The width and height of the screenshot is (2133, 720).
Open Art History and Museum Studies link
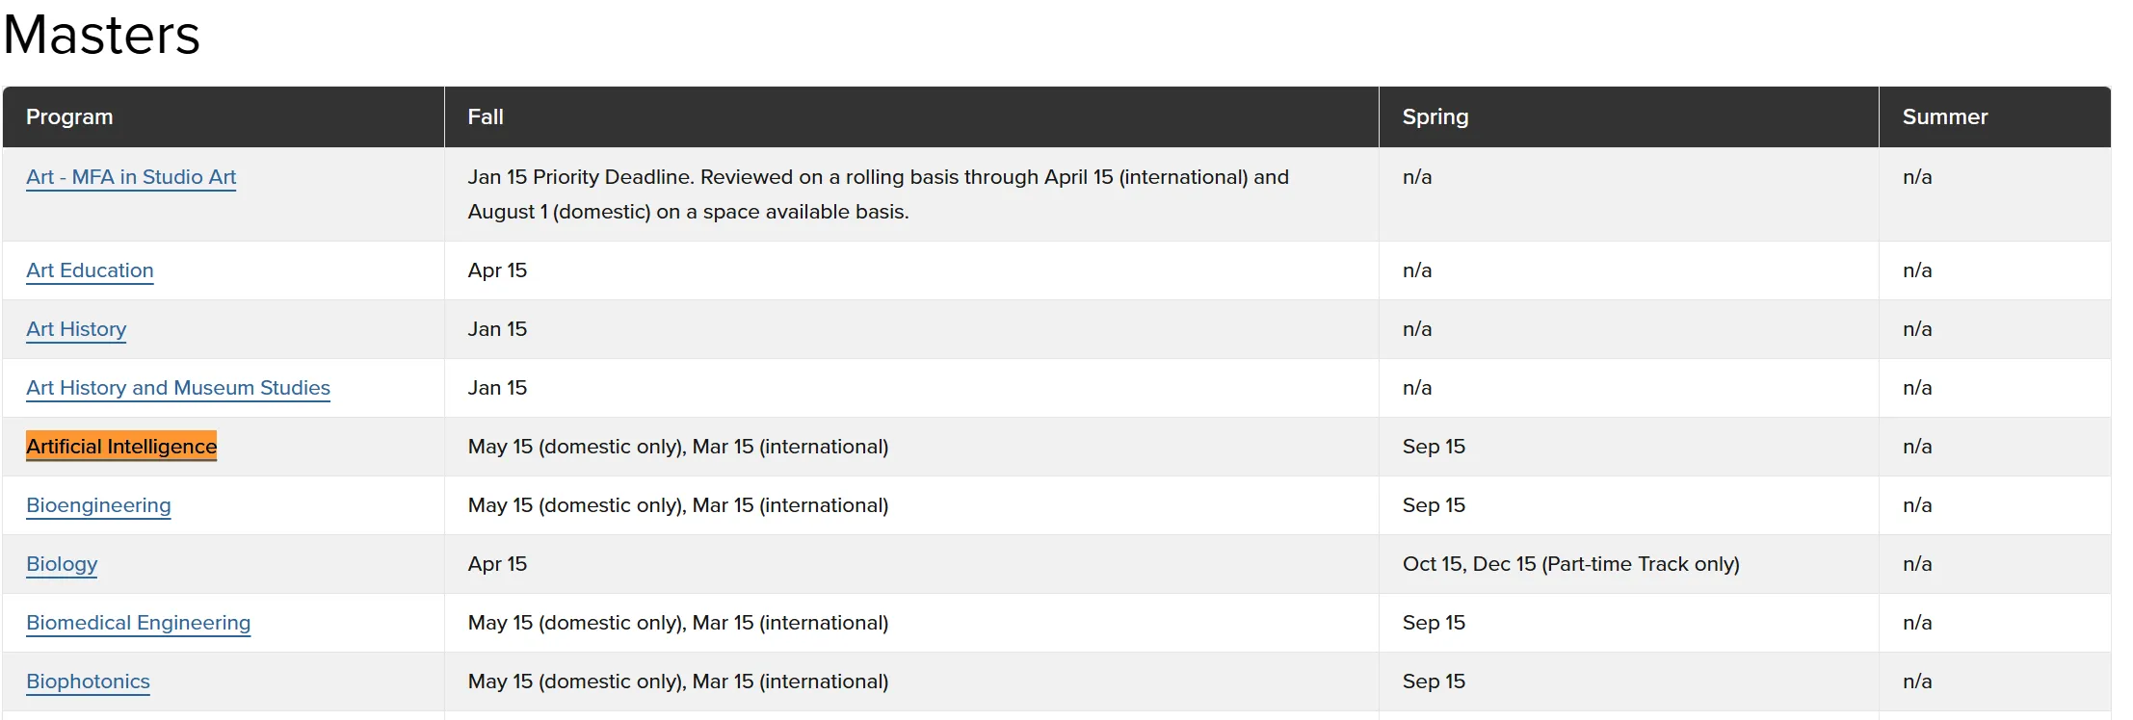tap(178, 388)
